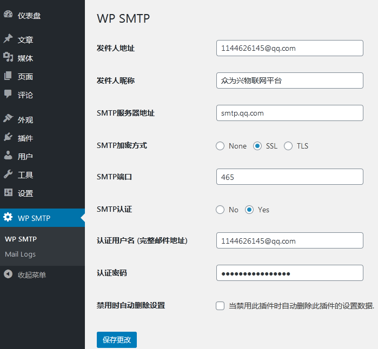This screenshot has height=349, width=378.
Task: Select the WP SMTP top-level menu
Action: pos(42,218)
